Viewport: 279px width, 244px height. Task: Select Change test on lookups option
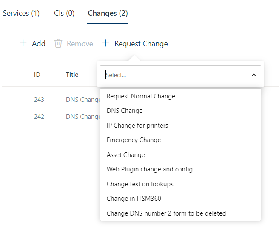click(140, 184)
